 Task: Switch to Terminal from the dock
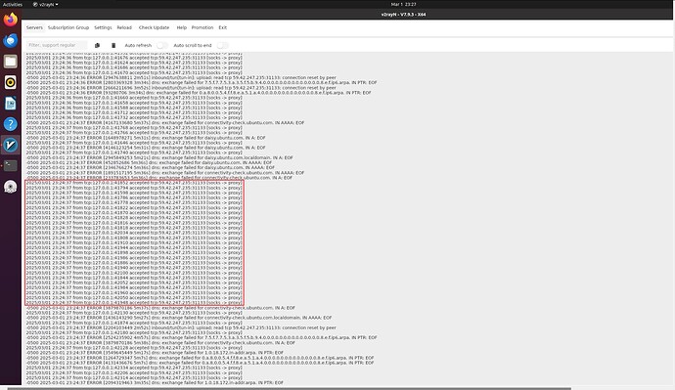pyautogui.click(x=11, y=165)
